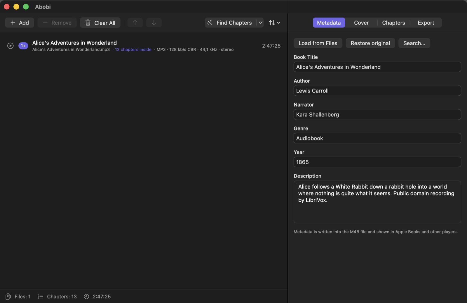Switch to the Cover tab
The height and width of the screenshot is (303, 467).
361,23
